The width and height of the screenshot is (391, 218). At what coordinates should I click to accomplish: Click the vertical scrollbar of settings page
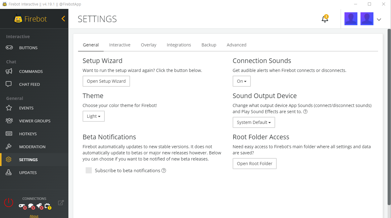pyautogui.click(x=389, y=117)
